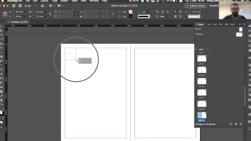Select the spread thumbnail 30-31
This screenshot has width=251, height=141.
coord(202,116)
